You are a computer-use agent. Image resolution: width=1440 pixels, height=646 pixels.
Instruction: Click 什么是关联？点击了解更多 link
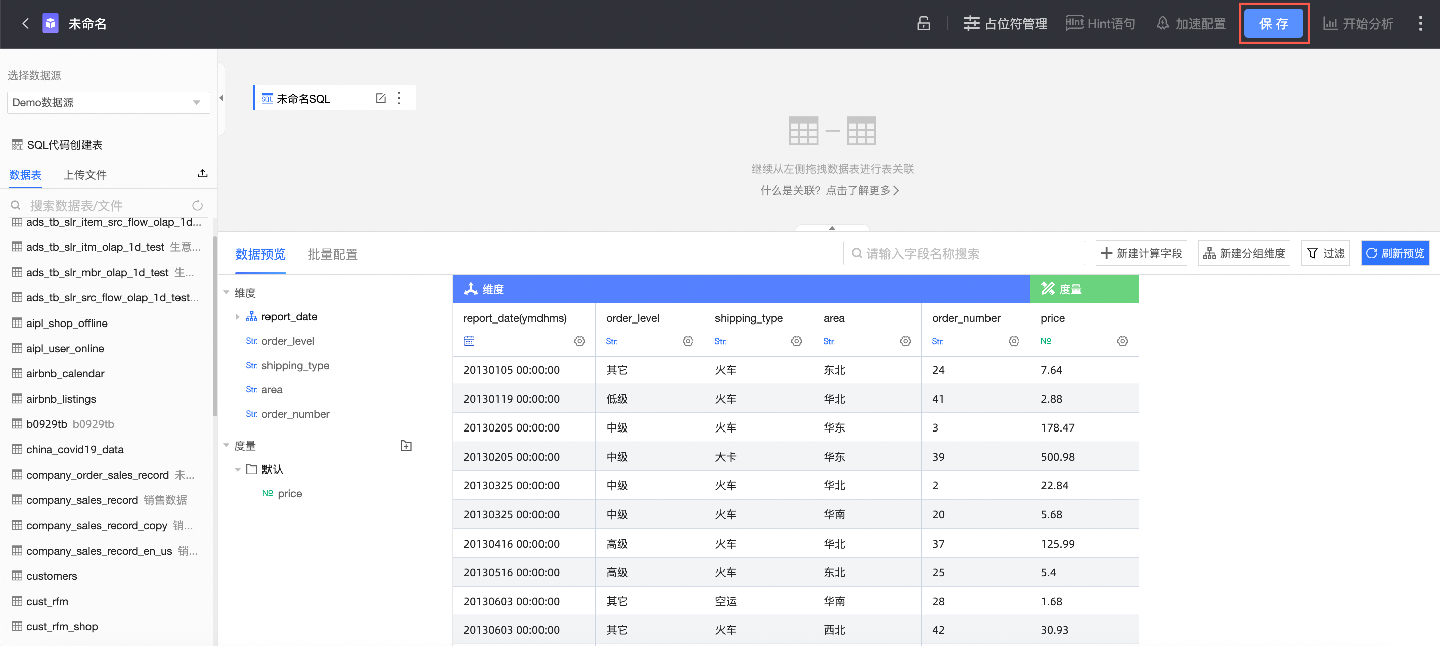pos(830,191)
